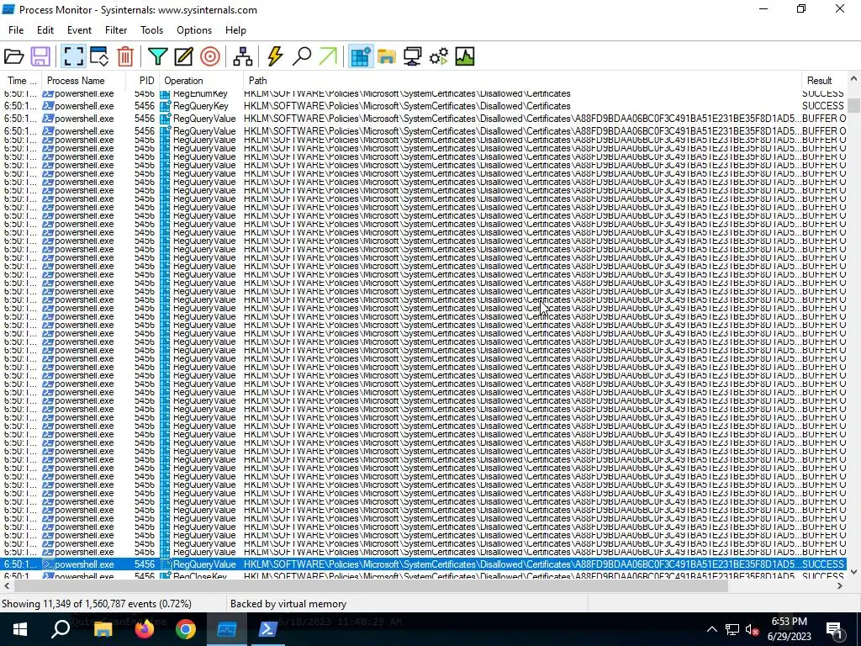Open the Filter menu
The height and width of the screenshot is (646, 861).
coord(116,30)
